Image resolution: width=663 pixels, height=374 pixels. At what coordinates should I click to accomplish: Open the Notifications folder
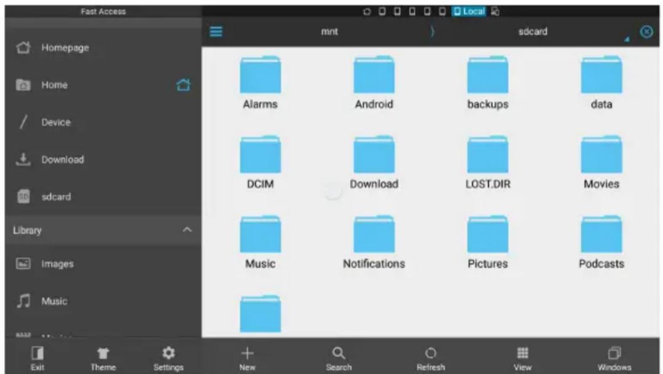[374, 243]
